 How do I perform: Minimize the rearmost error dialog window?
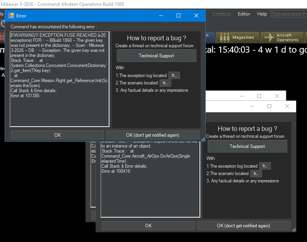pyautogui.click(x=242, y=96)
